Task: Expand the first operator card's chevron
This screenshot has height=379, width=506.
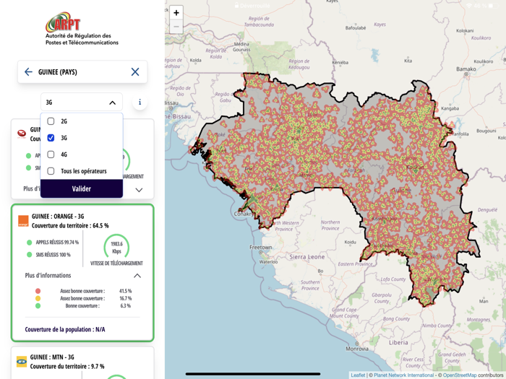Action: (x=139, y=190)
